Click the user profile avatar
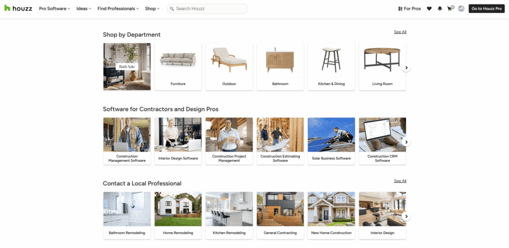 461,8
